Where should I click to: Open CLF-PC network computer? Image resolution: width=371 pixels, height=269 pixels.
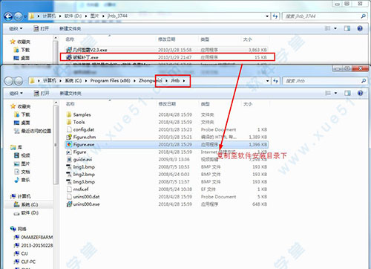tap(24, 262)
